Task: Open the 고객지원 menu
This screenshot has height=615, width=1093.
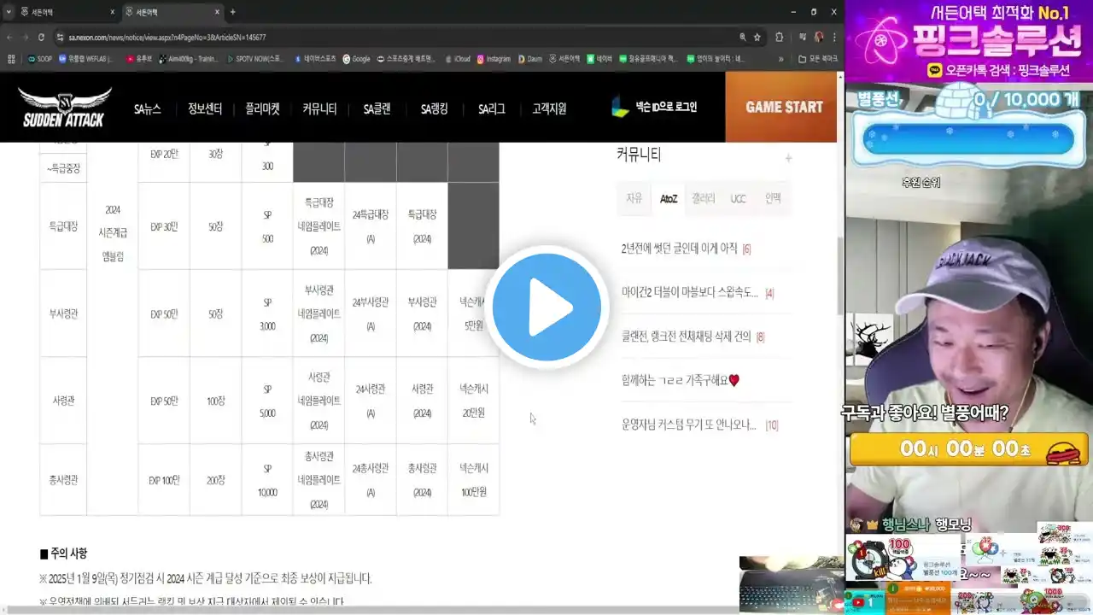Action: tap(549, 108)
